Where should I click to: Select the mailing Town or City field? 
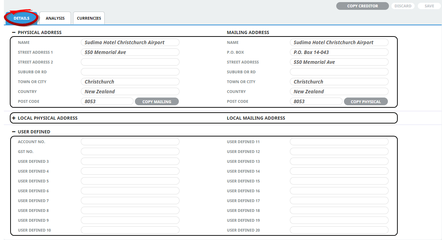point(339,82)
